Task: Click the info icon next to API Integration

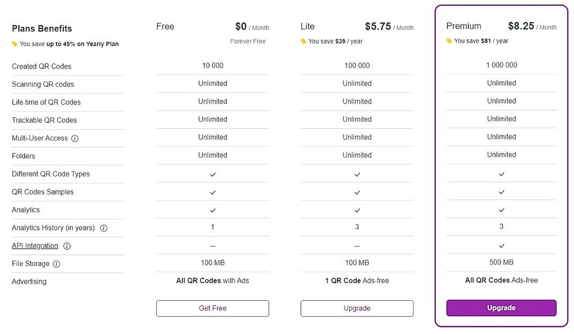Action: [x=67, y=246]
